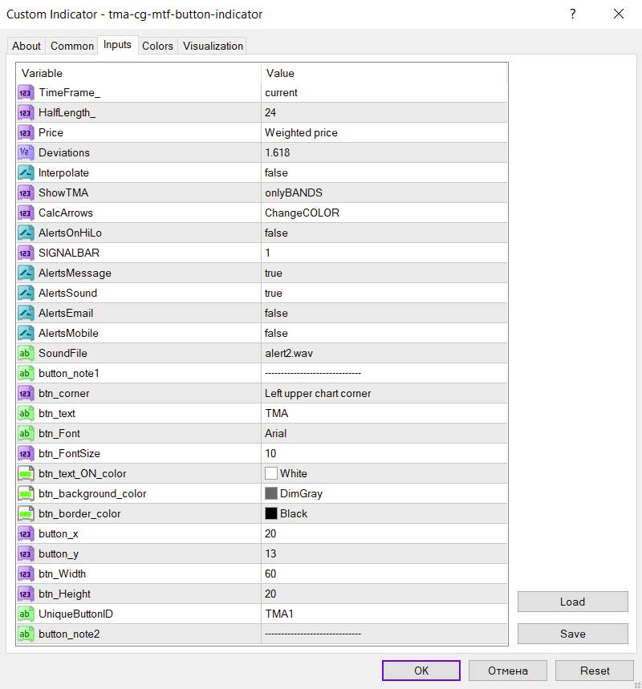Click the integer icon next to button_x
This screenshot has height=689, width=642.
pos(25,534)
